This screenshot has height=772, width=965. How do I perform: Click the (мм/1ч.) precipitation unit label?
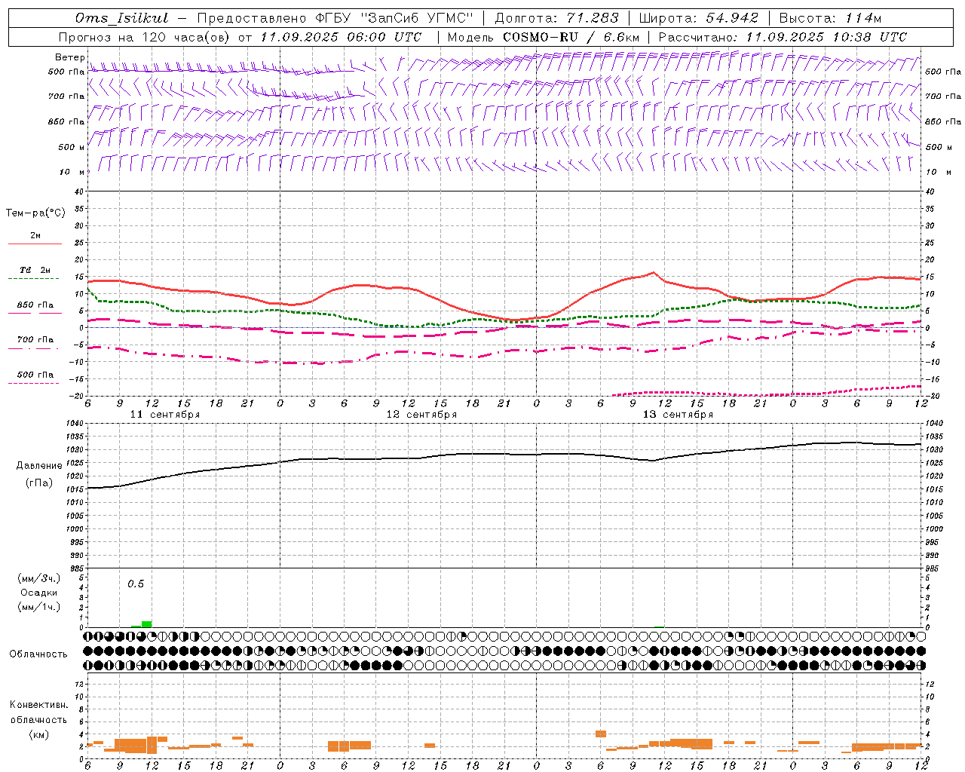[38, 607]
